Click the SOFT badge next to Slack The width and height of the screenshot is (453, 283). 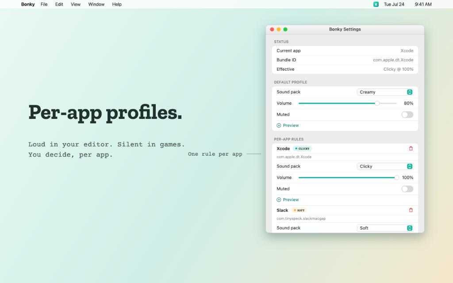point(299,210)
